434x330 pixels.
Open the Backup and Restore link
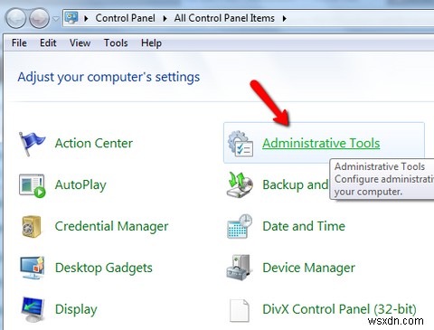click(296, 185)
